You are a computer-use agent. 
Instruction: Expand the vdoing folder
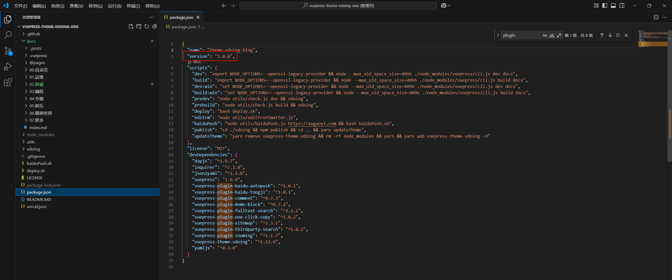[87, 149]
